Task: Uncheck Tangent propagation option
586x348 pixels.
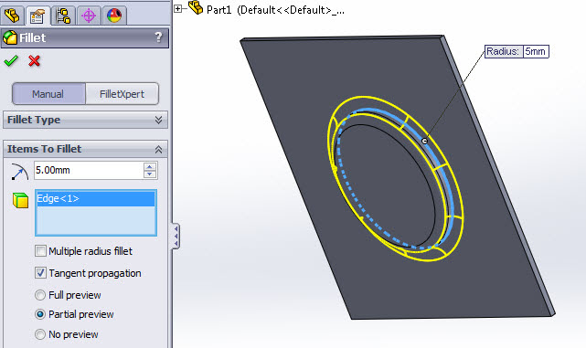Action: 40,273
